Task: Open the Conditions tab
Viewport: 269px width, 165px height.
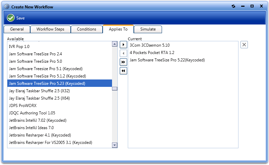Action: tap(87, 29)
